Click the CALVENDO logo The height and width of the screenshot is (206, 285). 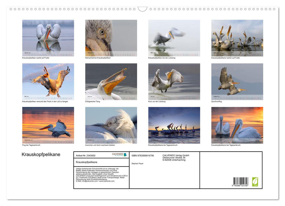[119, 154]
